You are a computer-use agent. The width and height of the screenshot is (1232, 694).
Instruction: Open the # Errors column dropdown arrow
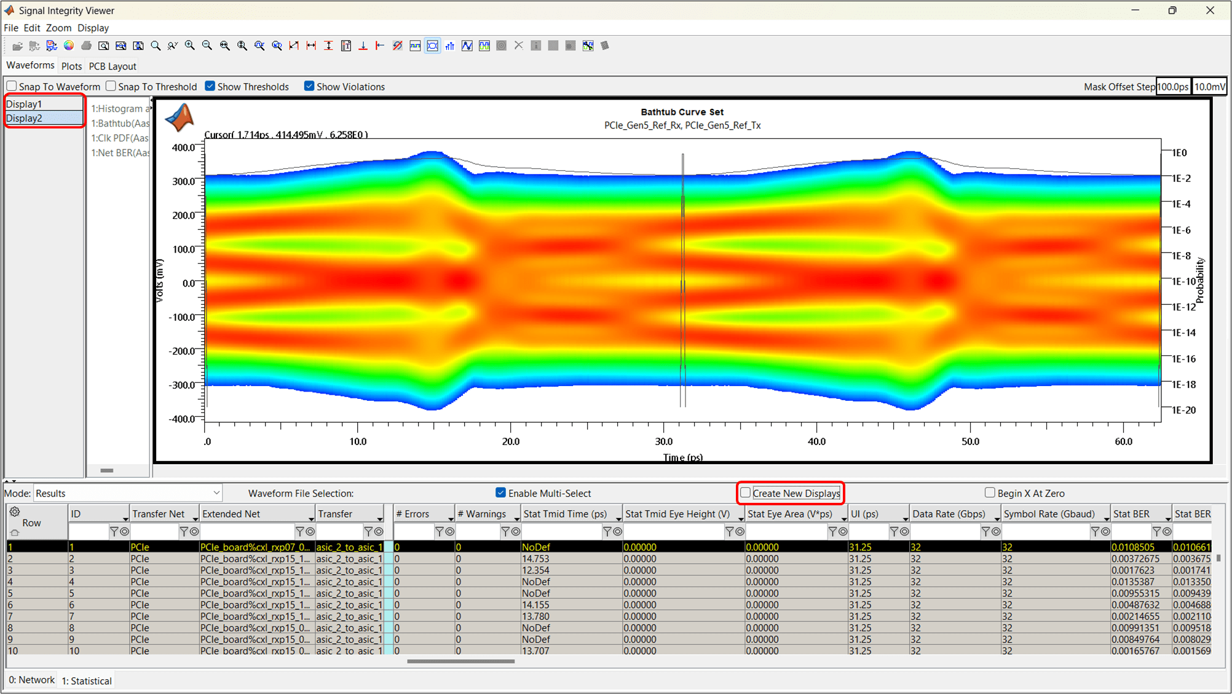450,518
